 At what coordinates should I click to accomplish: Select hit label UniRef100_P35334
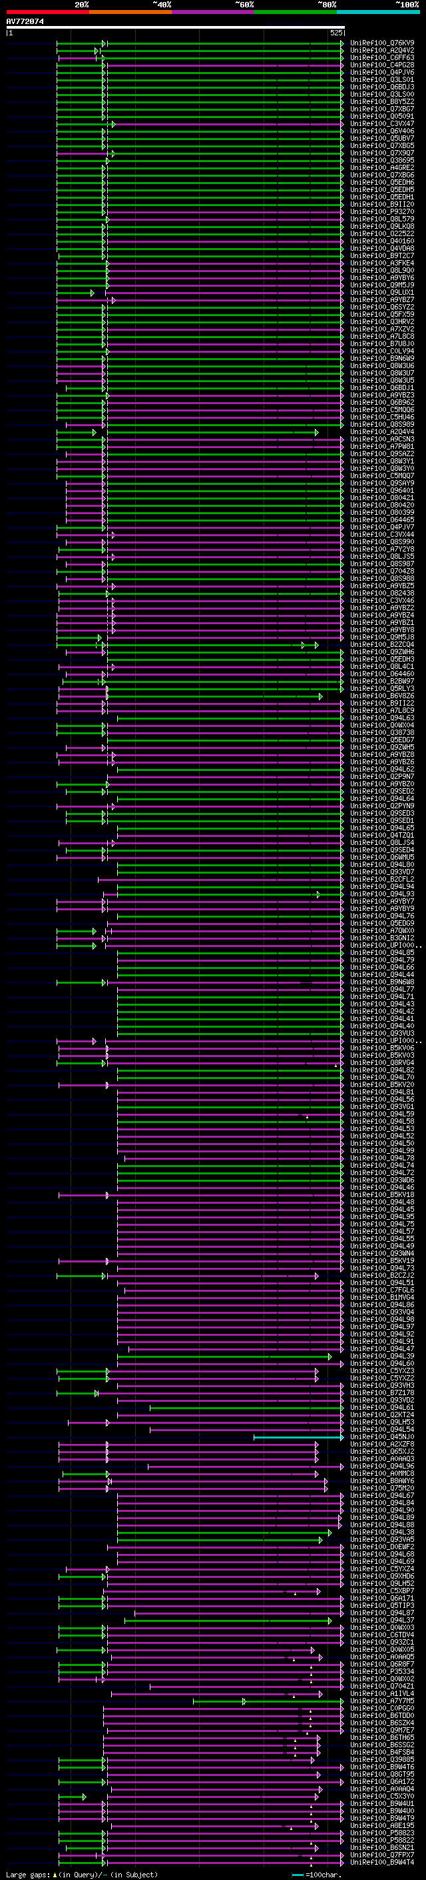click(x=381, y=1671)
